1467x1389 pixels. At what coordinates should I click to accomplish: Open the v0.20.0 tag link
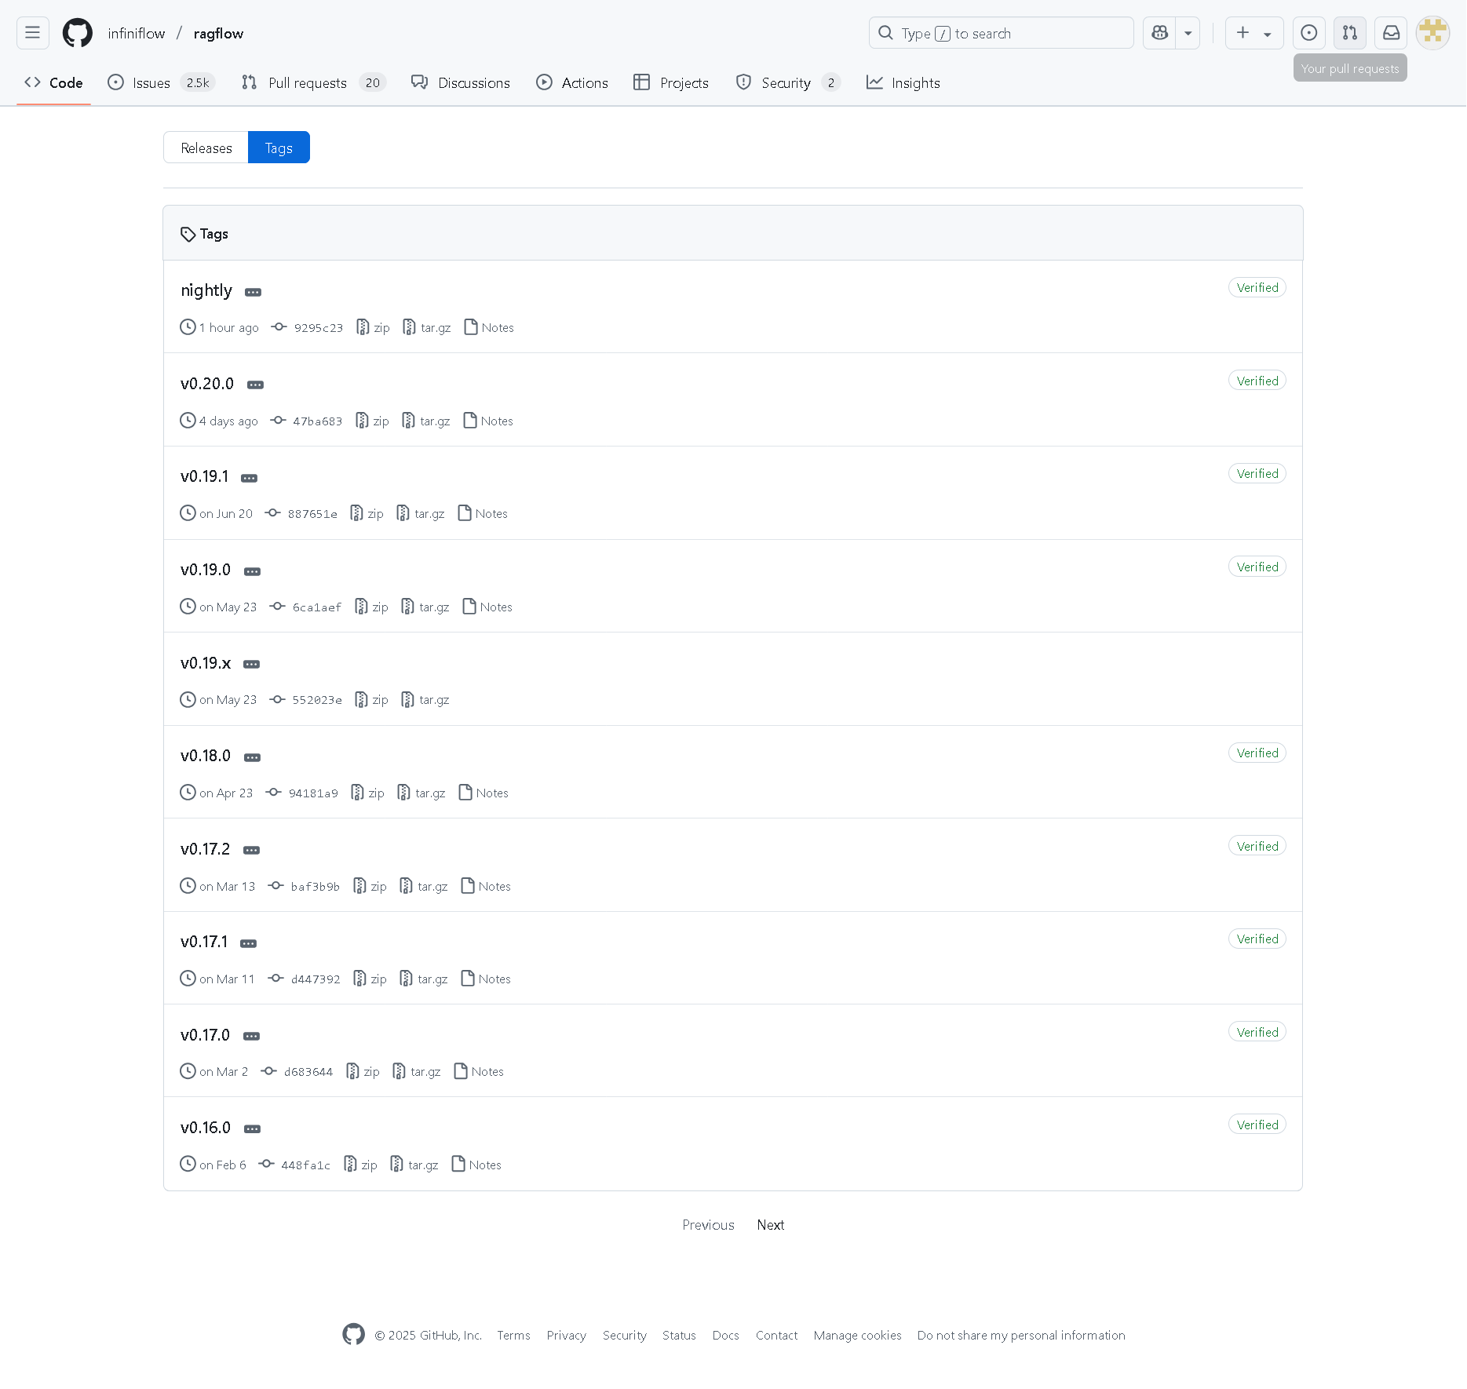coord(207,384)
